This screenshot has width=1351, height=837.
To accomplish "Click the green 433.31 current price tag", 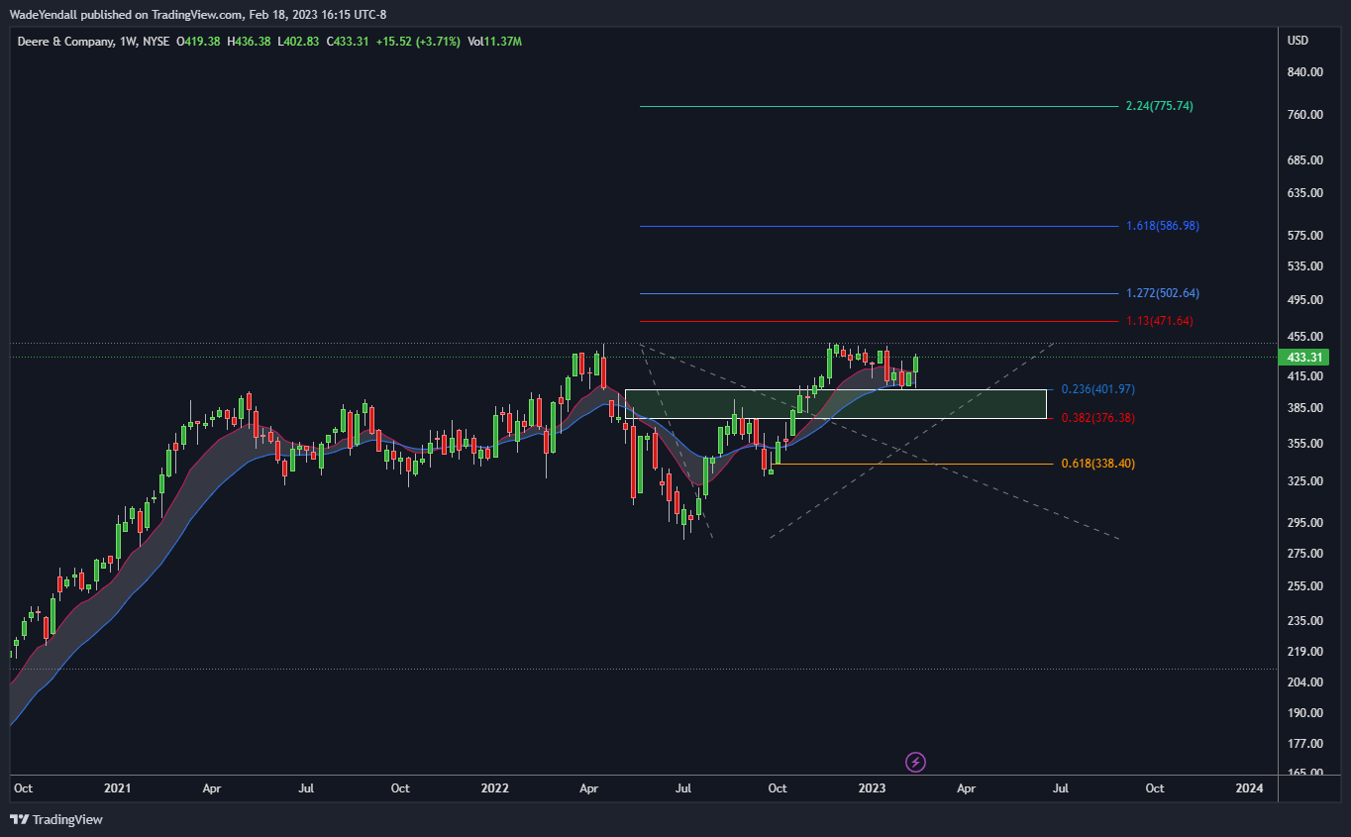I will [x=1304, y=357].
